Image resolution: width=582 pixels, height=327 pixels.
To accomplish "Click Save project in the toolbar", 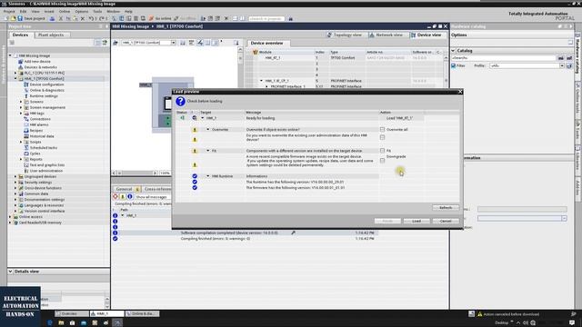I will [x=31, y=18].
